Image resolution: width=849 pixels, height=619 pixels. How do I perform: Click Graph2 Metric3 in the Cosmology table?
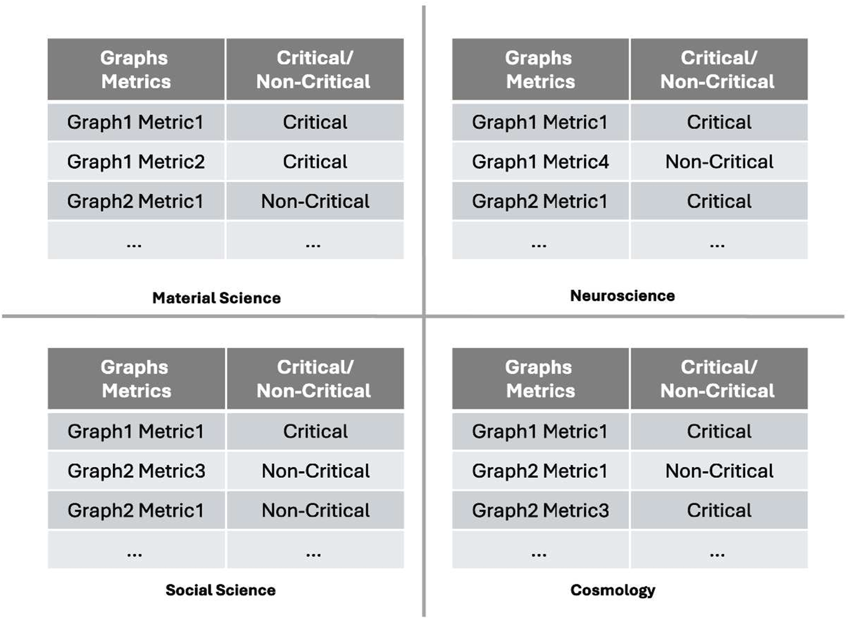click(540, 511)
